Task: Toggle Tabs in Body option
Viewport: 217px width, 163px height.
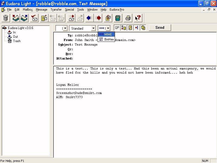Action: click(x=137, y=28)
